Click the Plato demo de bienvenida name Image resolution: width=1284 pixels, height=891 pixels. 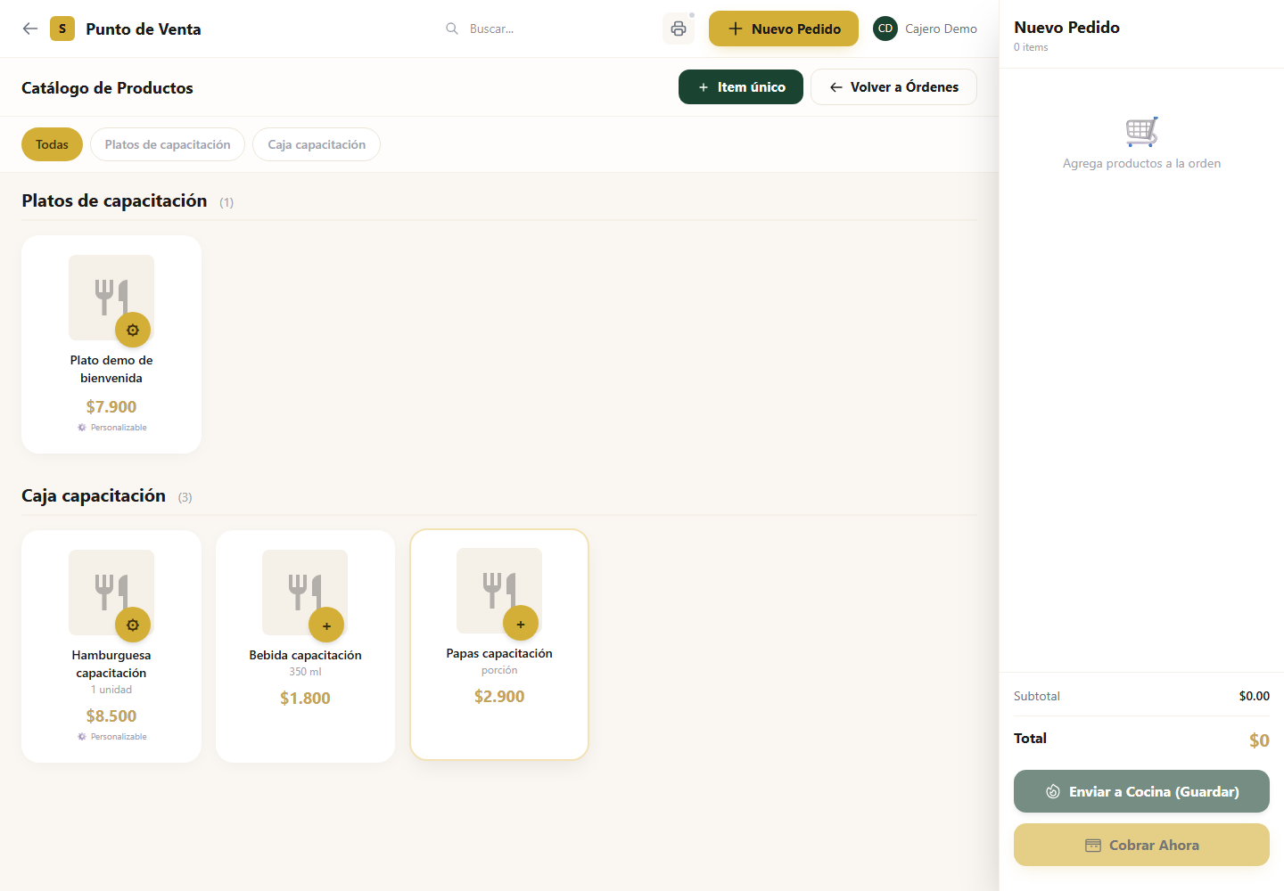point(111,369)
